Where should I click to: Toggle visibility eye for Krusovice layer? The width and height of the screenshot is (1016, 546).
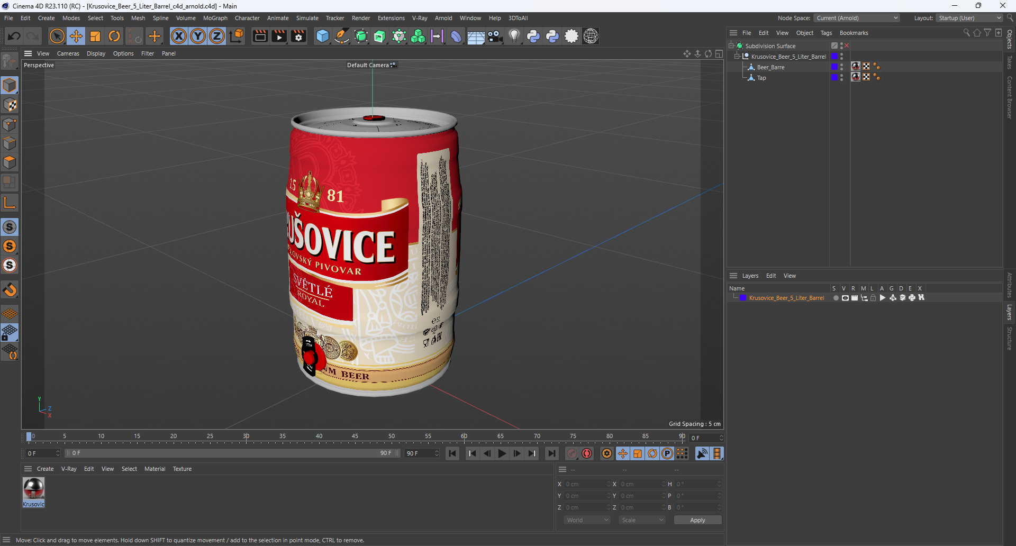click(845, 298)
